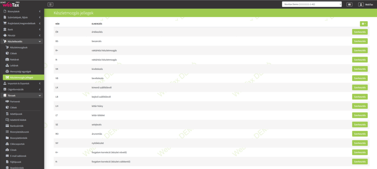
Task: Open the envelope messages icon
Action: 349,4
